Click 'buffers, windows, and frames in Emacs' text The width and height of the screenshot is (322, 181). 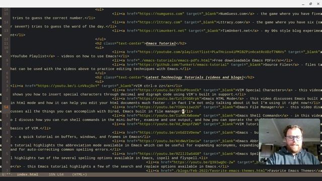coord(100,137)
